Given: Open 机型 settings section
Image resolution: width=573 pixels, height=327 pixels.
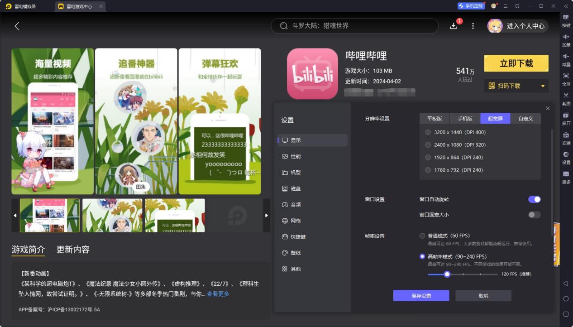Looking at the screenshot, I should click(313, 173).
